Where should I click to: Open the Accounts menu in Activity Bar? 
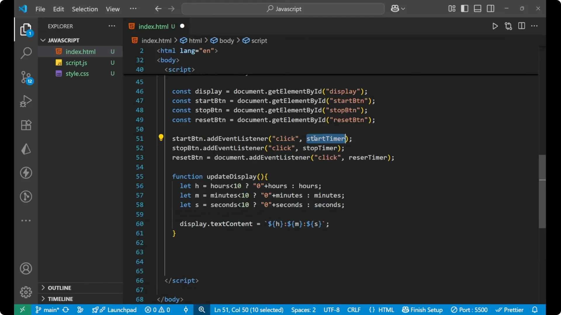[x=26, y=268]
